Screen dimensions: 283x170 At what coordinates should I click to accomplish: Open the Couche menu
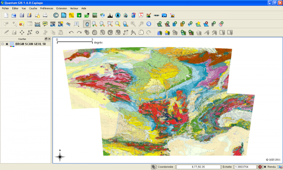coord(33,8)
